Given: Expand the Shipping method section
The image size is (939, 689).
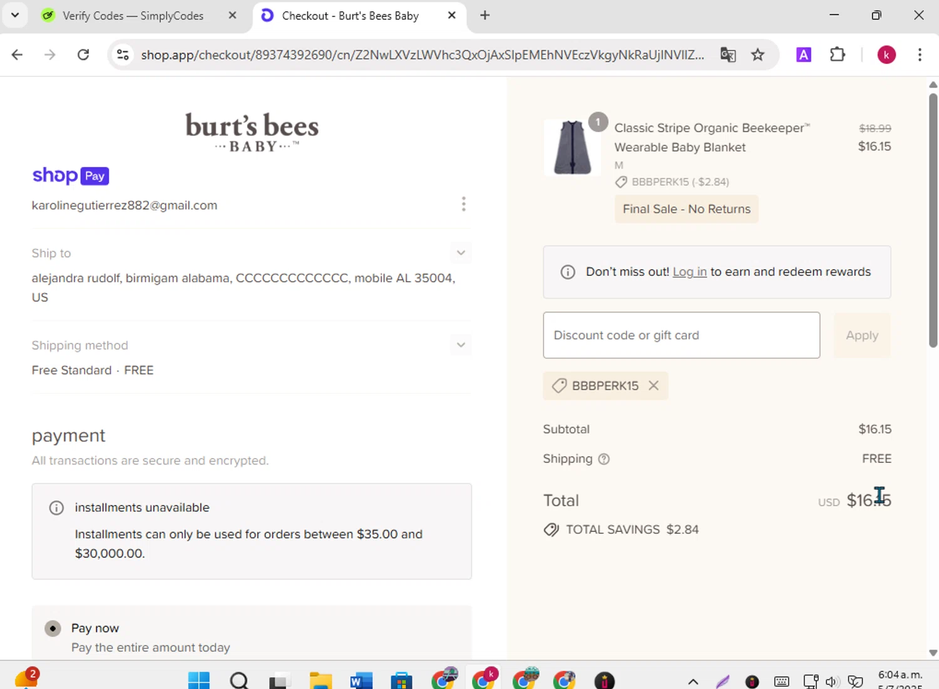Looking at the screenshot, I should click(461, 345).
